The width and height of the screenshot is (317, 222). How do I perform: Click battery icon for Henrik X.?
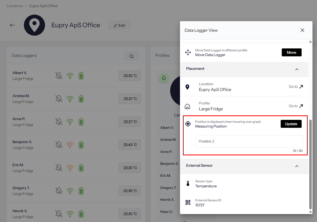(81, 214)
